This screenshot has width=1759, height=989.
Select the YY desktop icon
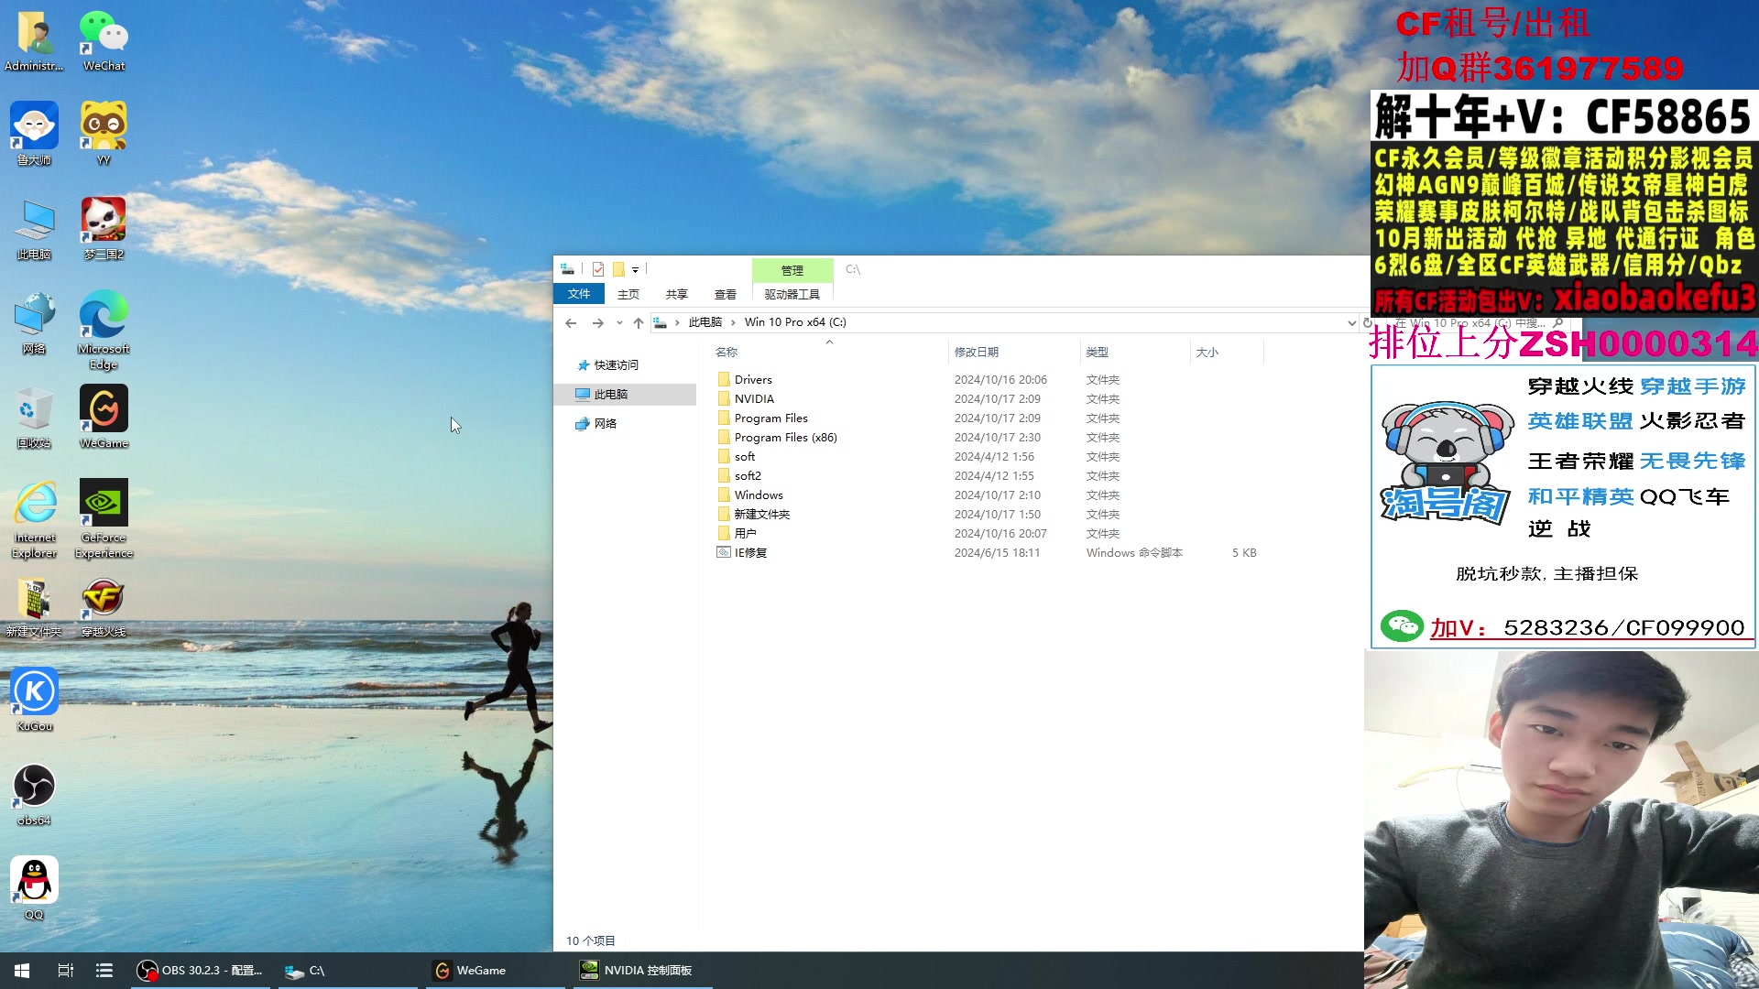coord(104,135)
